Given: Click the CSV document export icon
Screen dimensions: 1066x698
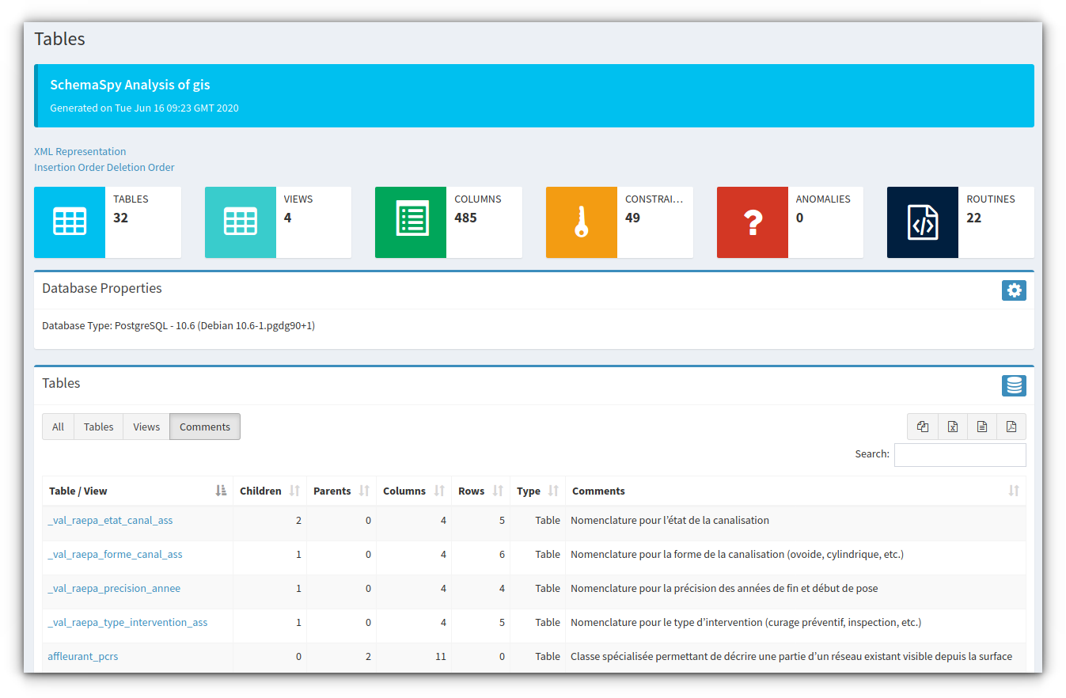Looking at the screenshot, I should pyautogui.click(x=982, y=427).
